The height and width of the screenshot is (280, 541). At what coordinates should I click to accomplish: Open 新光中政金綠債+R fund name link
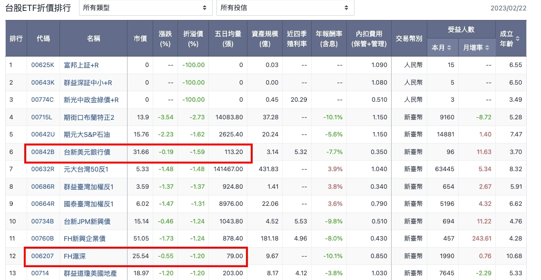coord(91,100)
